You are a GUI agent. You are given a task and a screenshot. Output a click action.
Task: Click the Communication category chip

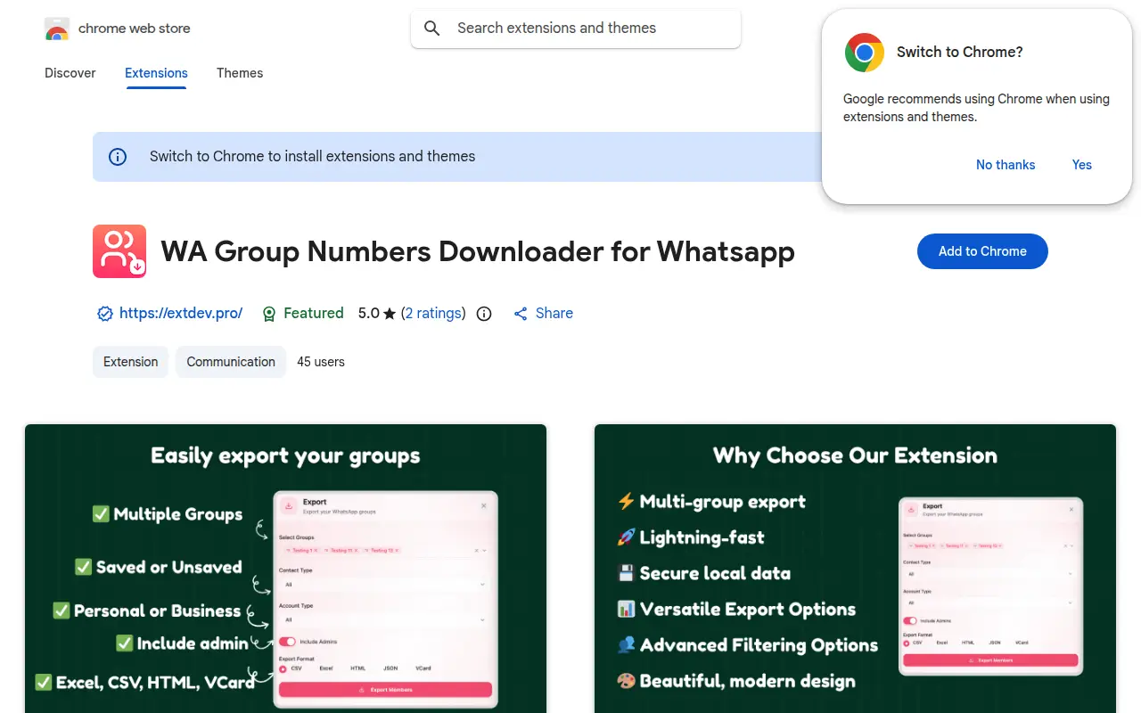pyautogui.click(x=231, y=362)
